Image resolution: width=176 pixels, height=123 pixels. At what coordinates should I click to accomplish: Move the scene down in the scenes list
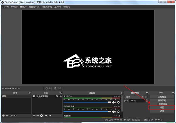tap(15, 116)
